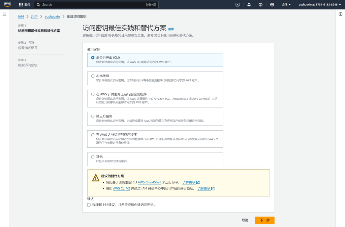Select the 其他 radio option
The image size is (345, 227).
pyautogui.click(x=93, y=156)
